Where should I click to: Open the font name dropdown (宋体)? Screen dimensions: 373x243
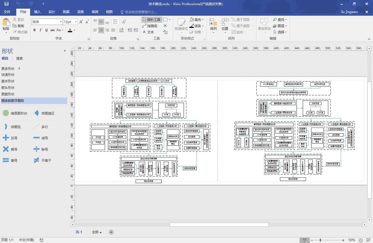tap(61, 22)
